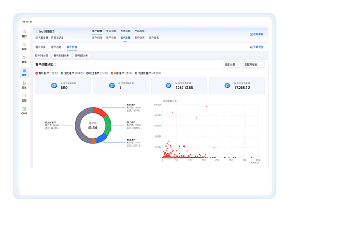Toggle gray 低活跃客户 (44383) legend item

coord(148,73)
